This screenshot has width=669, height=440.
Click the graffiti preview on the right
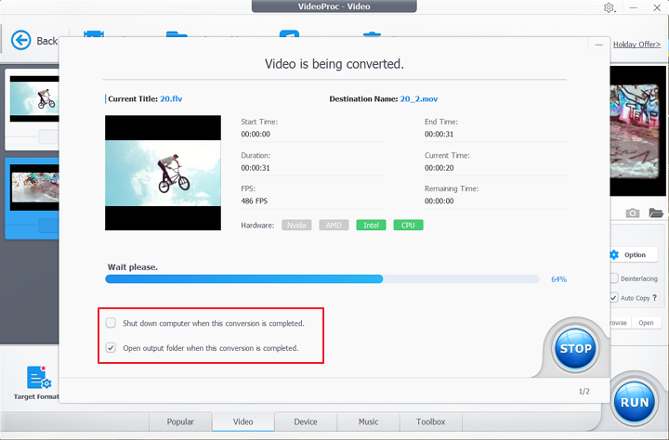coord(637,131)
